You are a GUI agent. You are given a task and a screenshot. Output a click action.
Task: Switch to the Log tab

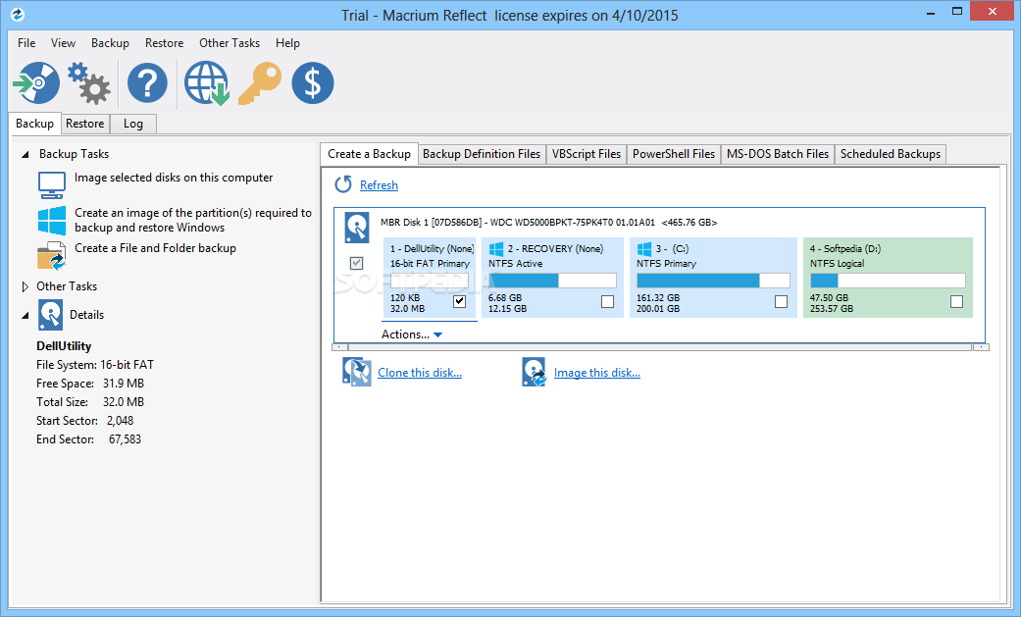click(x=132, y=124)
